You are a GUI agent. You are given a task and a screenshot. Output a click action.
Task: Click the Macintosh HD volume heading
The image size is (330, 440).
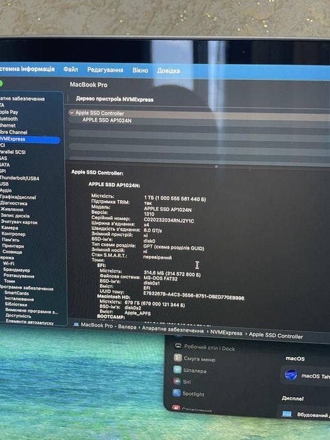click(114, 297)
